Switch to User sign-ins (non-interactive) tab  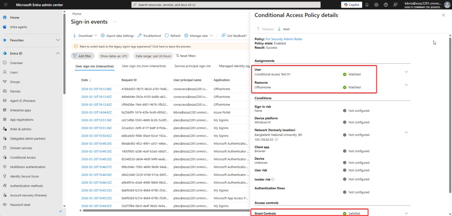coord(144,66)
